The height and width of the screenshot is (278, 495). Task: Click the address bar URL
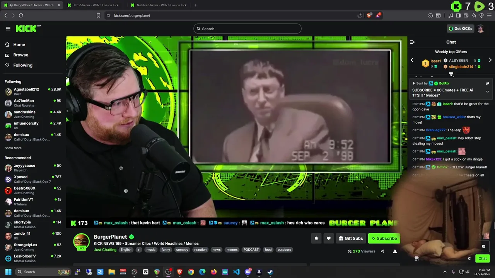tap(132, 15)
